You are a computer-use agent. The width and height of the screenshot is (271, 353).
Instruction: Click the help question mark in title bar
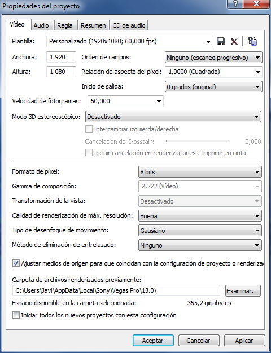tap(235, 3)
